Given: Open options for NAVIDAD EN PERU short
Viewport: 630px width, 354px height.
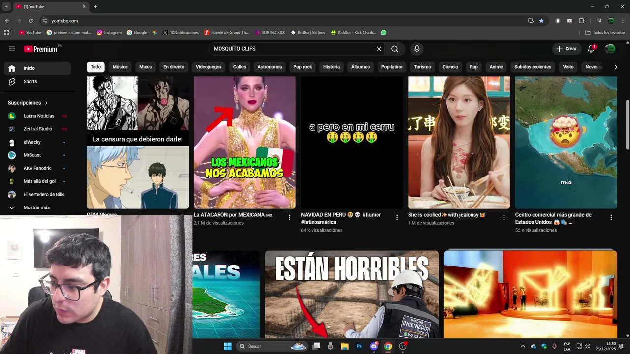Looking at the screenshot, I should click(397, 217).
